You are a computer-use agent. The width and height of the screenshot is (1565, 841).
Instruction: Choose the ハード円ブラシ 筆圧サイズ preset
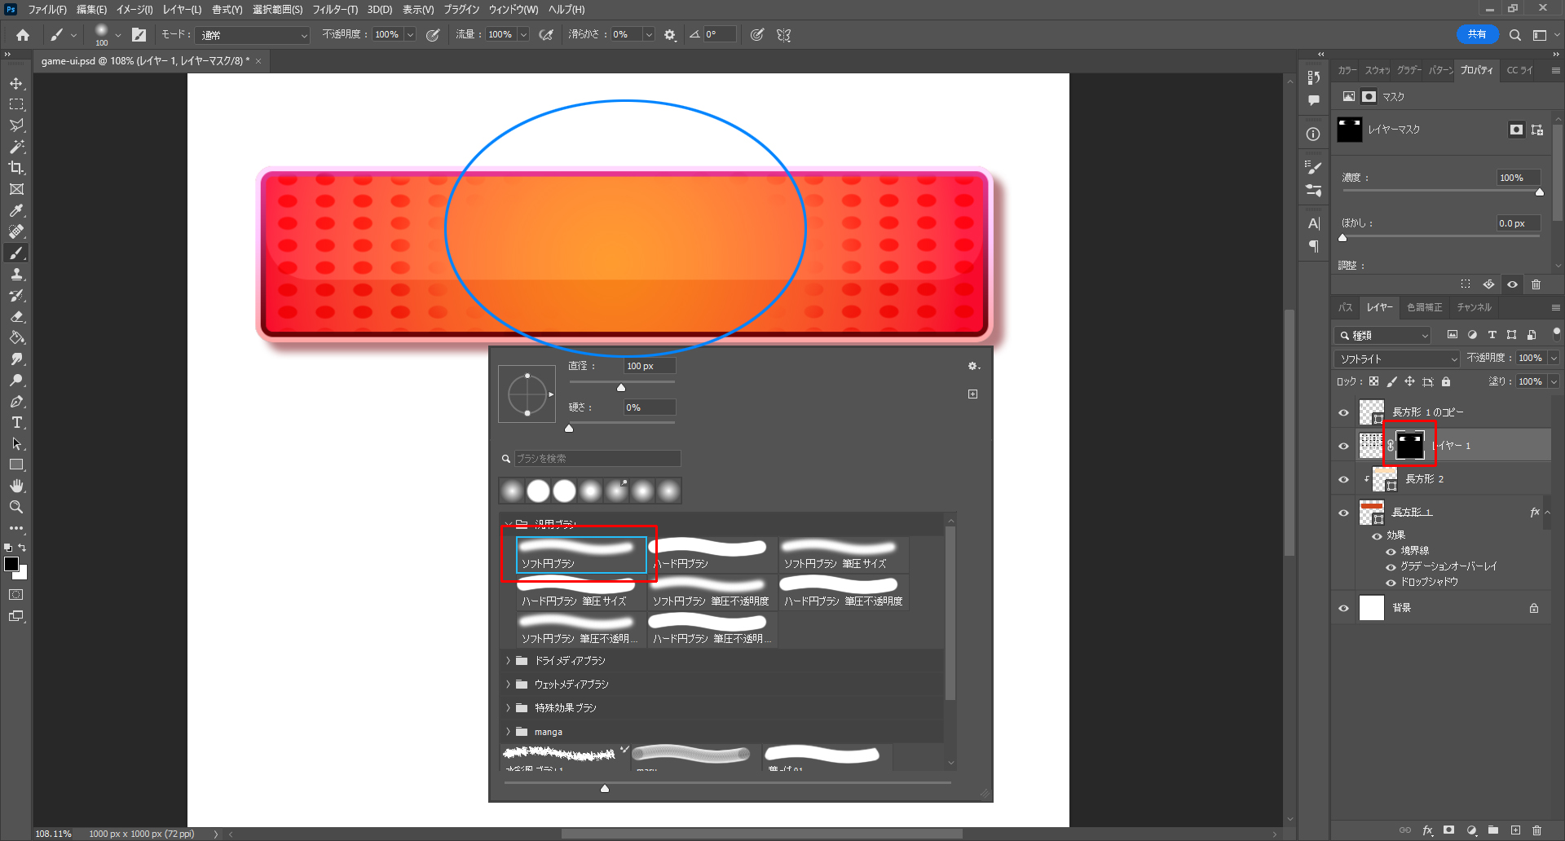coord(574,593)
